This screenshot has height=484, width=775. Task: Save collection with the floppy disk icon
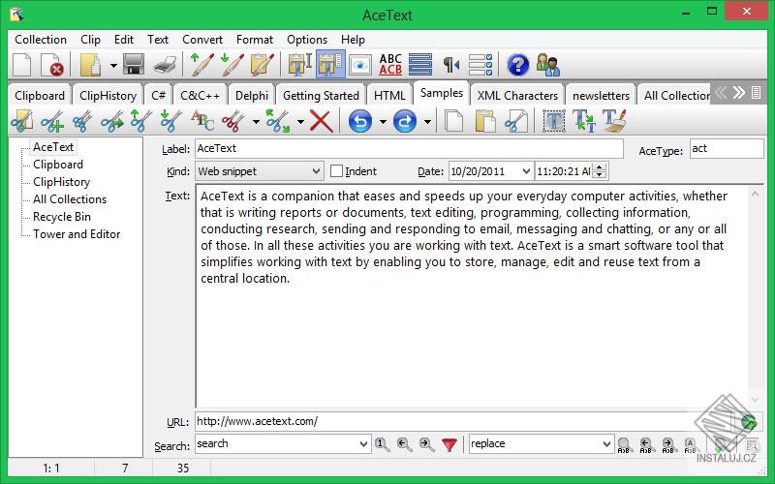point(134,65)
